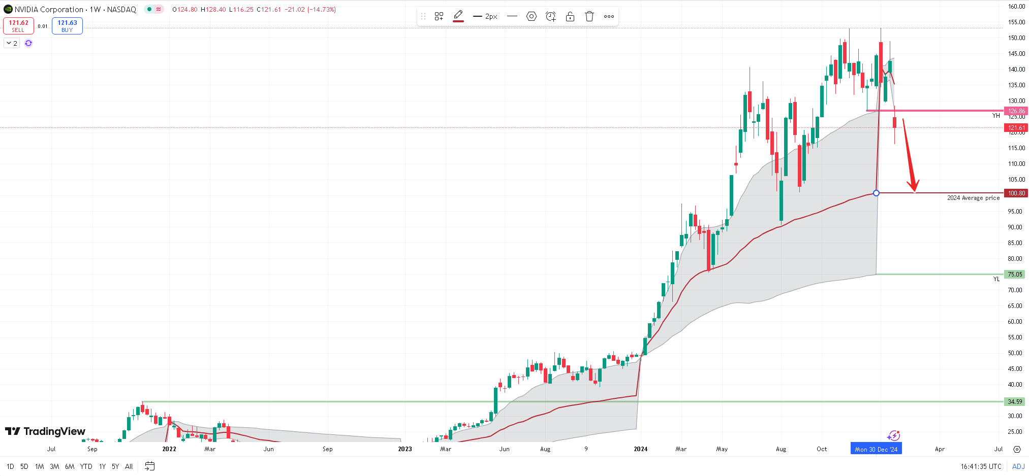This screenshot has height=476, width=1029.
Task: Click the green market status dot
Action: click(x=149, y=9)
